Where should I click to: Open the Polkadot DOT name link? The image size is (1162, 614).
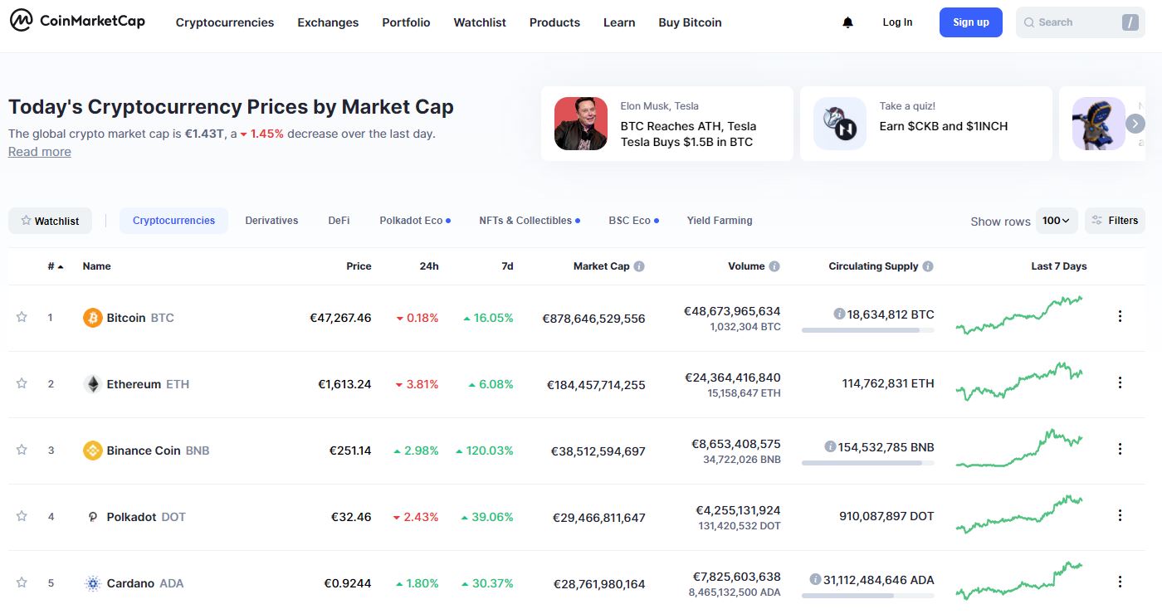(134, 517)
